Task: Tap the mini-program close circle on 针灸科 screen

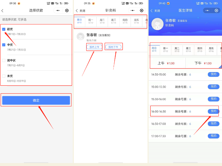Action: [142, 11]
